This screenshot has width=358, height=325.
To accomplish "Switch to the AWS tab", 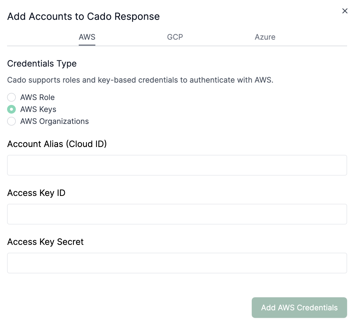I will pos(87,37).
